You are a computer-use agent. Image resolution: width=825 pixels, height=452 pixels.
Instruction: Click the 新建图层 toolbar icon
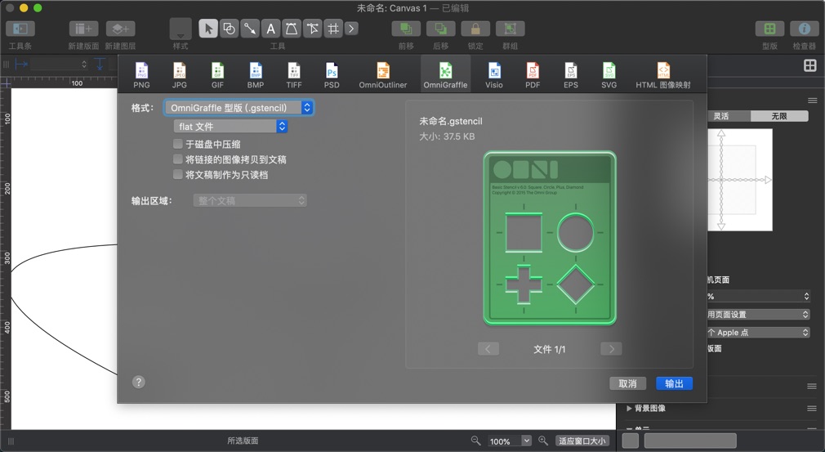coord(120,29)
